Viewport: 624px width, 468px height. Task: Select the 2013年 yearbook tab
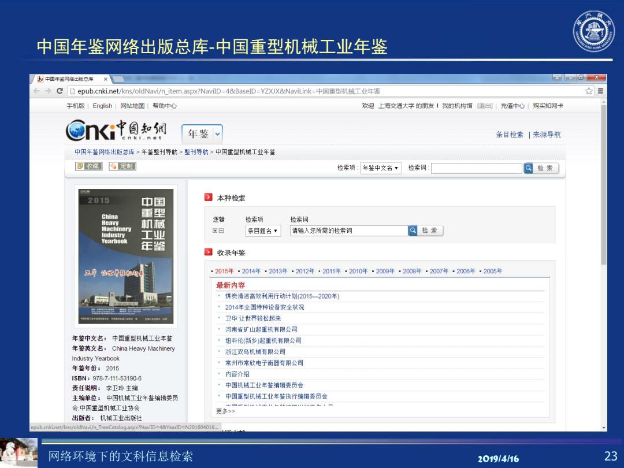click(278, 271)
